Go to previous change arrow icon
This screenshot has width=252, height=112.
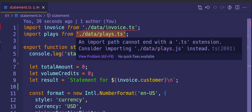coord(207,7)
